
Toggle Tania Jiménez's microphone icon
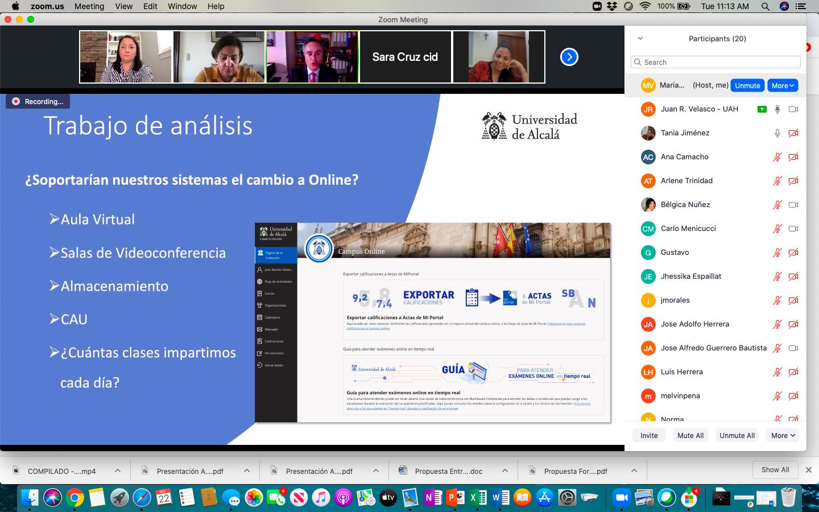pos(777,133)
